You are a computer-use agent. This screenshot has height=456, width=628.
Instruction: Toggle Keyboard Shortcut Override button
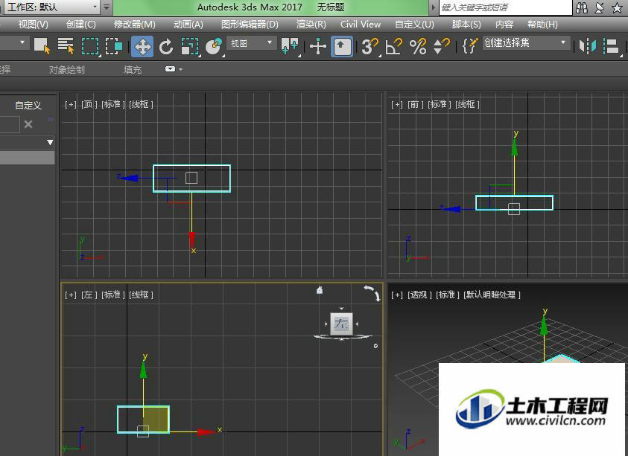click(x=342, y=46)
